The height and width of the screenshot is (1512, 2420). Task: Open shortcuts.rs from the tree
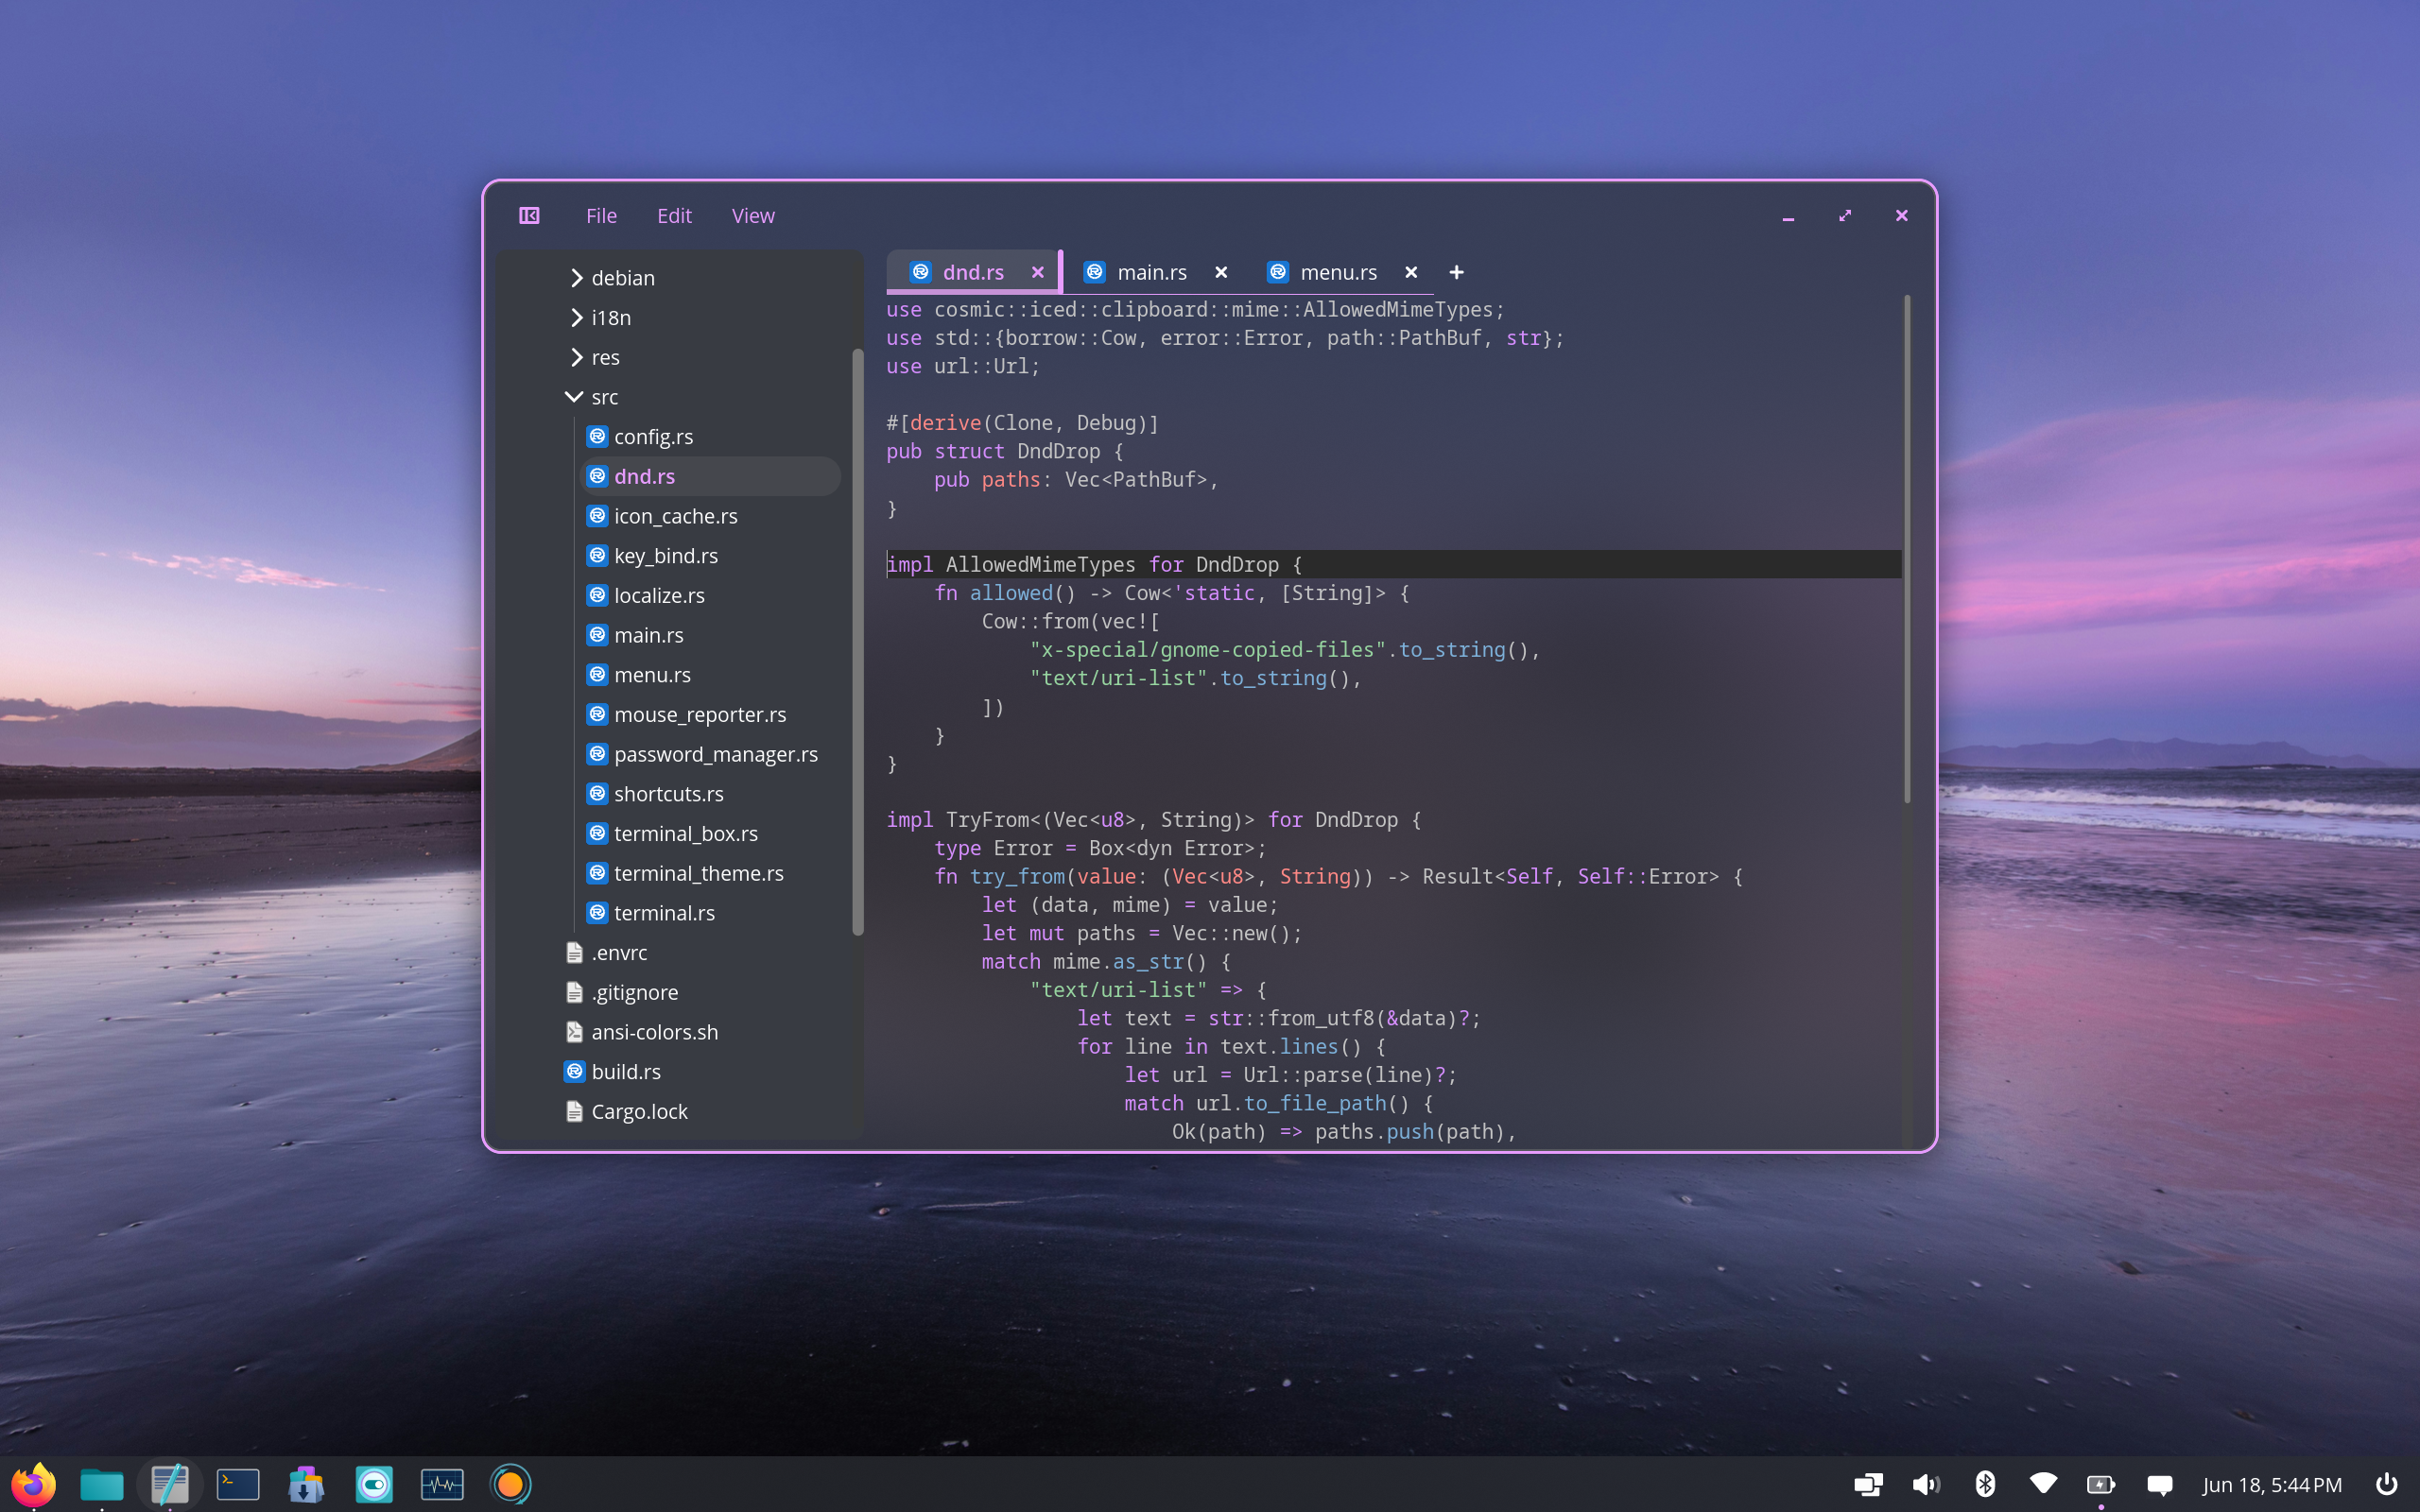(710, 794)
